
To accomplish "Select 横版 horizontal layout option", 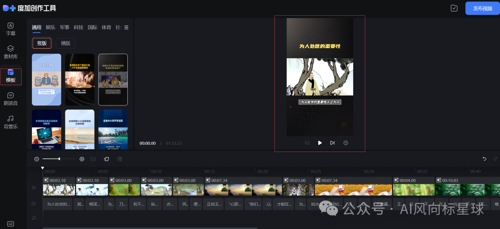I will [x=66, y=43].
